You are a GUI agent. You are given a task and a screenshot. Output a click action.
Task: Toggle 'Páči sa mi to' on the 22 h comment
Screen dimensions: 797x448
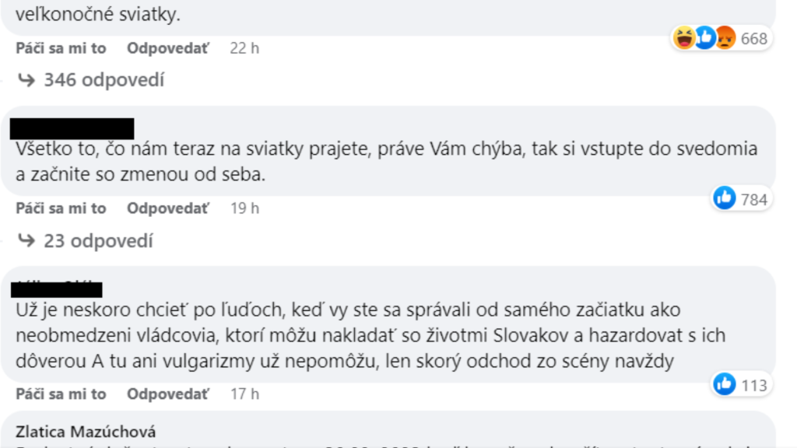coord(61,48)
